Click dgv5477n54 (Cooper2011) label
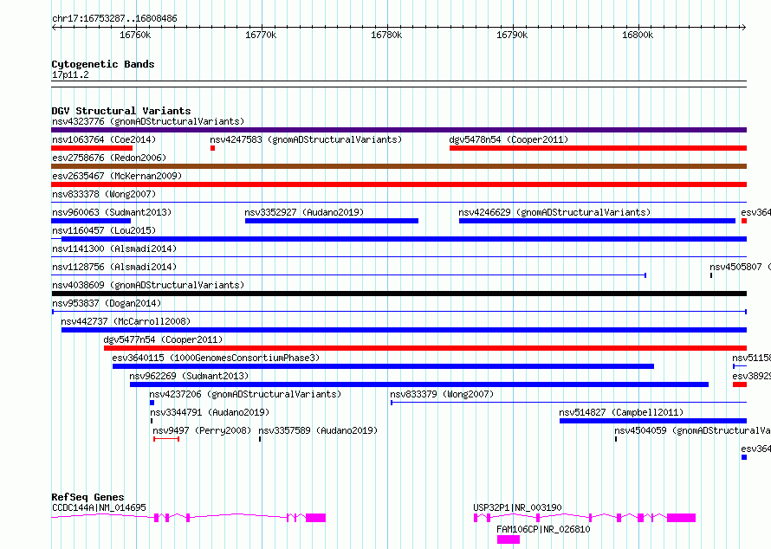The width and height of the screenshot is (771, 549). tap(163, 339)
